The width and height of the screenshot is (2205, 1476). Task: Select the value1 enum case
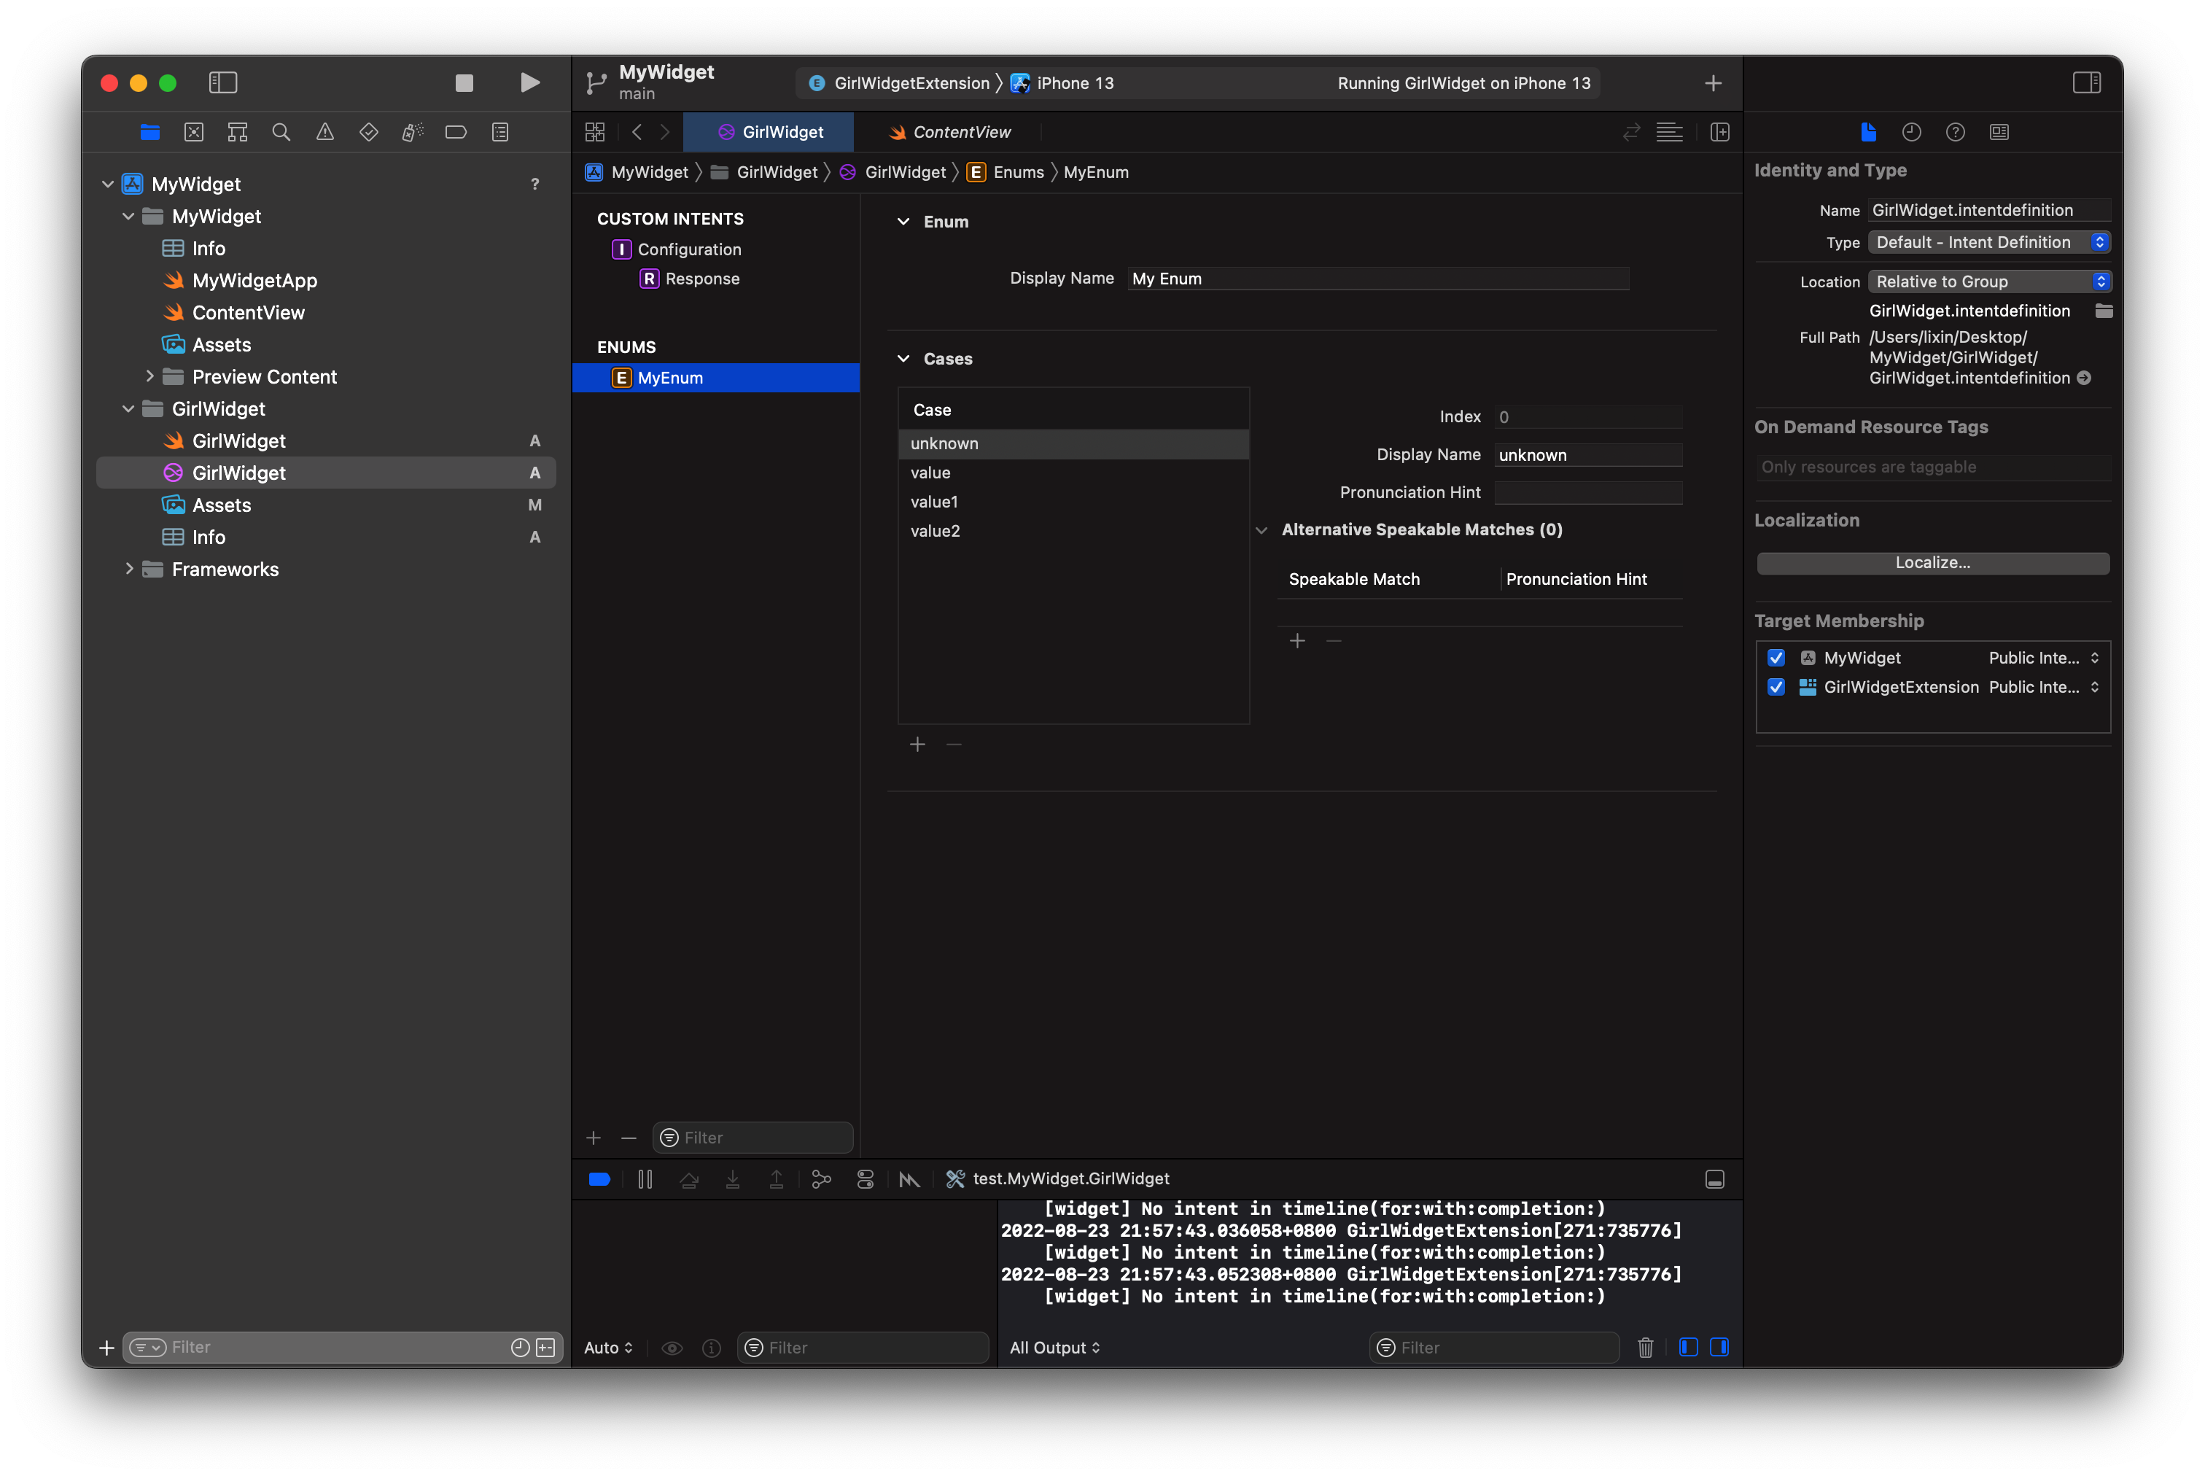click(933, 502)
